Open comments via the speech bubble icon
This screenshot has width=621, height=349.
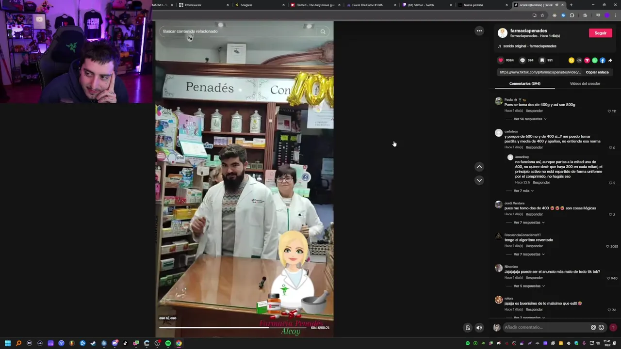[523, 60]
